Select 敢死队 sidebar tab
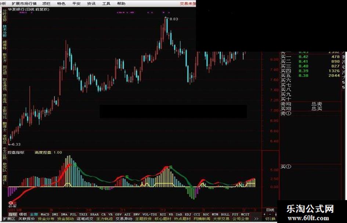 click(x=5, y=167)
